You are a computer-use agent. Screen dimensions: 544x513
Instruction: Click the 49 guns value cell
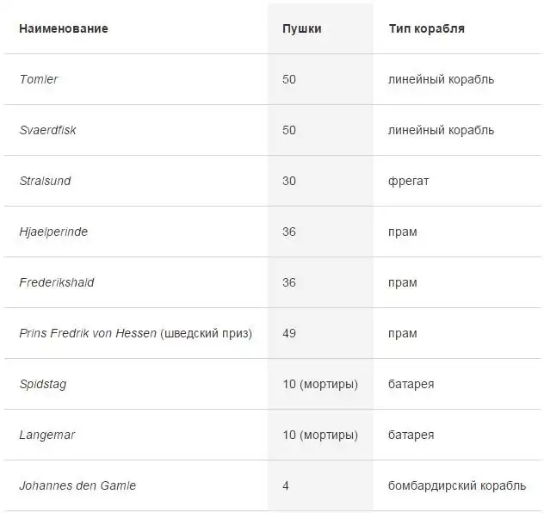[x=289, y=333]
